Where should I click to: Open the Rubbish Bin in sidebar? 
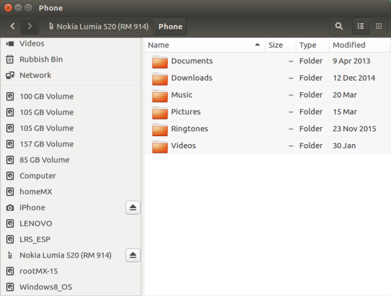(41, 59)
